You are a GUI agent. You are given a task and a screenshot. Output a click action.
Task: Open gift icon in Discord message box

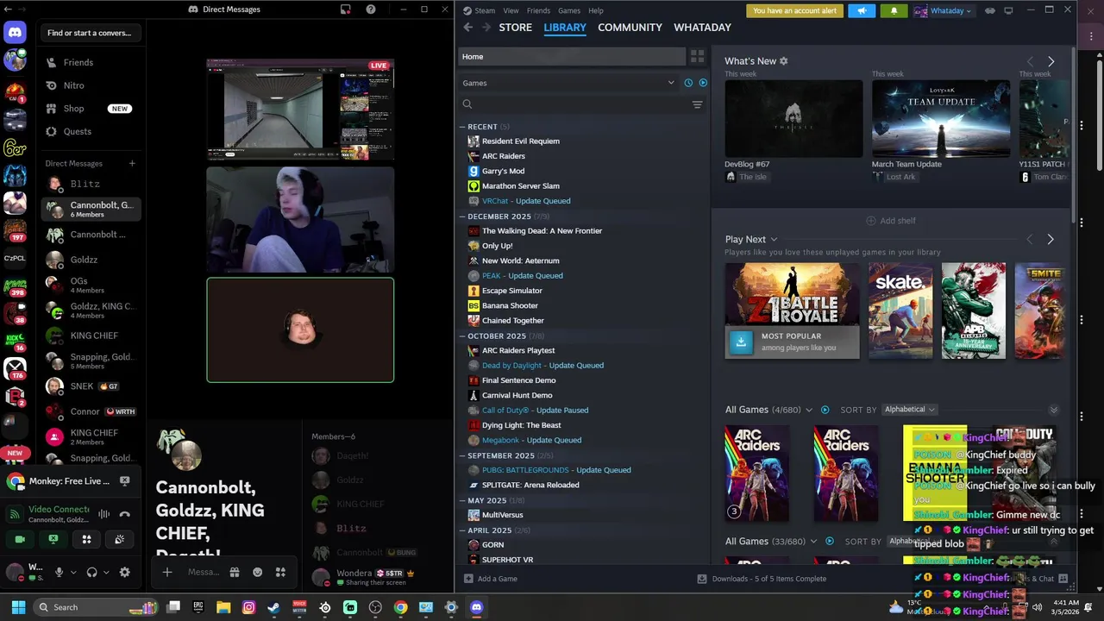(x=235, y=572)
